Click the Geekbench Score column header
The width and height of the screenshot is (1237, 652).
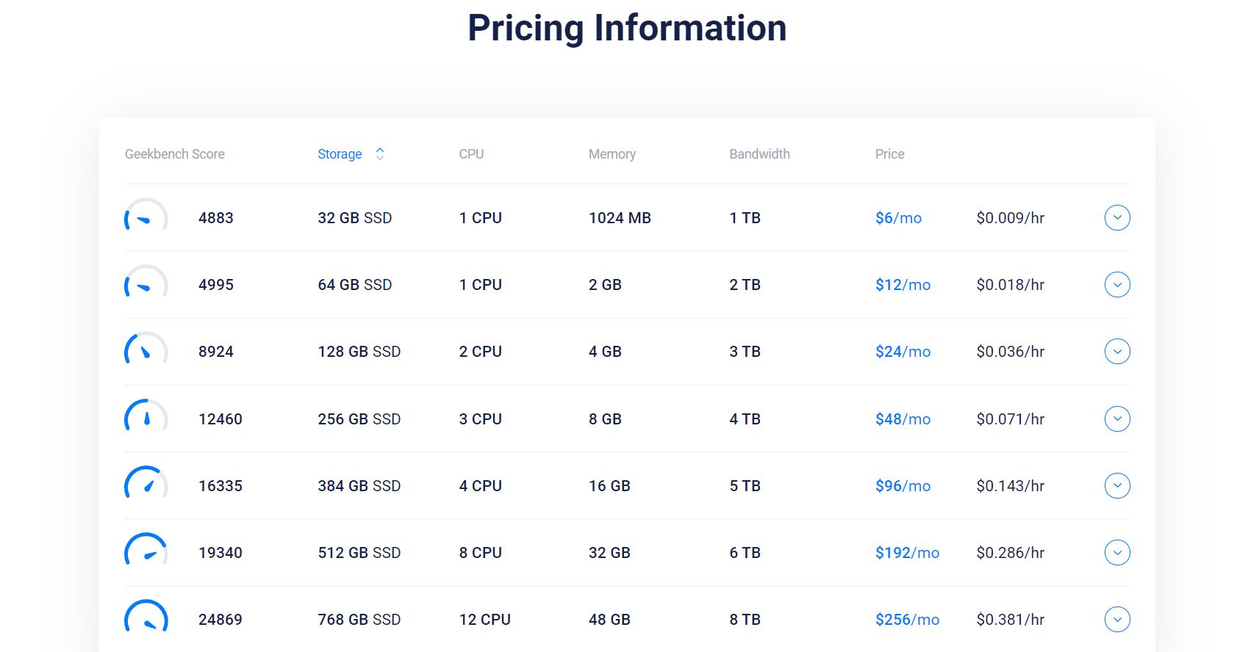[x=175, y=154]
